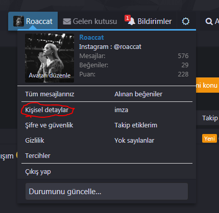Open Yok sayılanlar list
The width and height of the screenshot is (219, 213).
pyautogui.click(x=134, y=141)
